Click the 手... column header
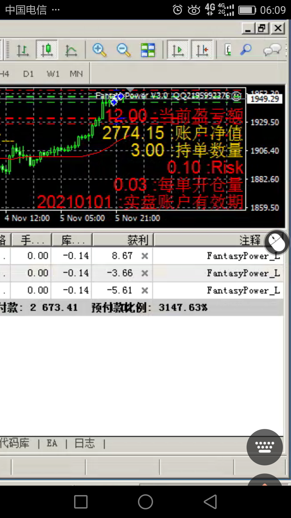The height and width of the screenshot is (518, 291). (x=31, y=240)
